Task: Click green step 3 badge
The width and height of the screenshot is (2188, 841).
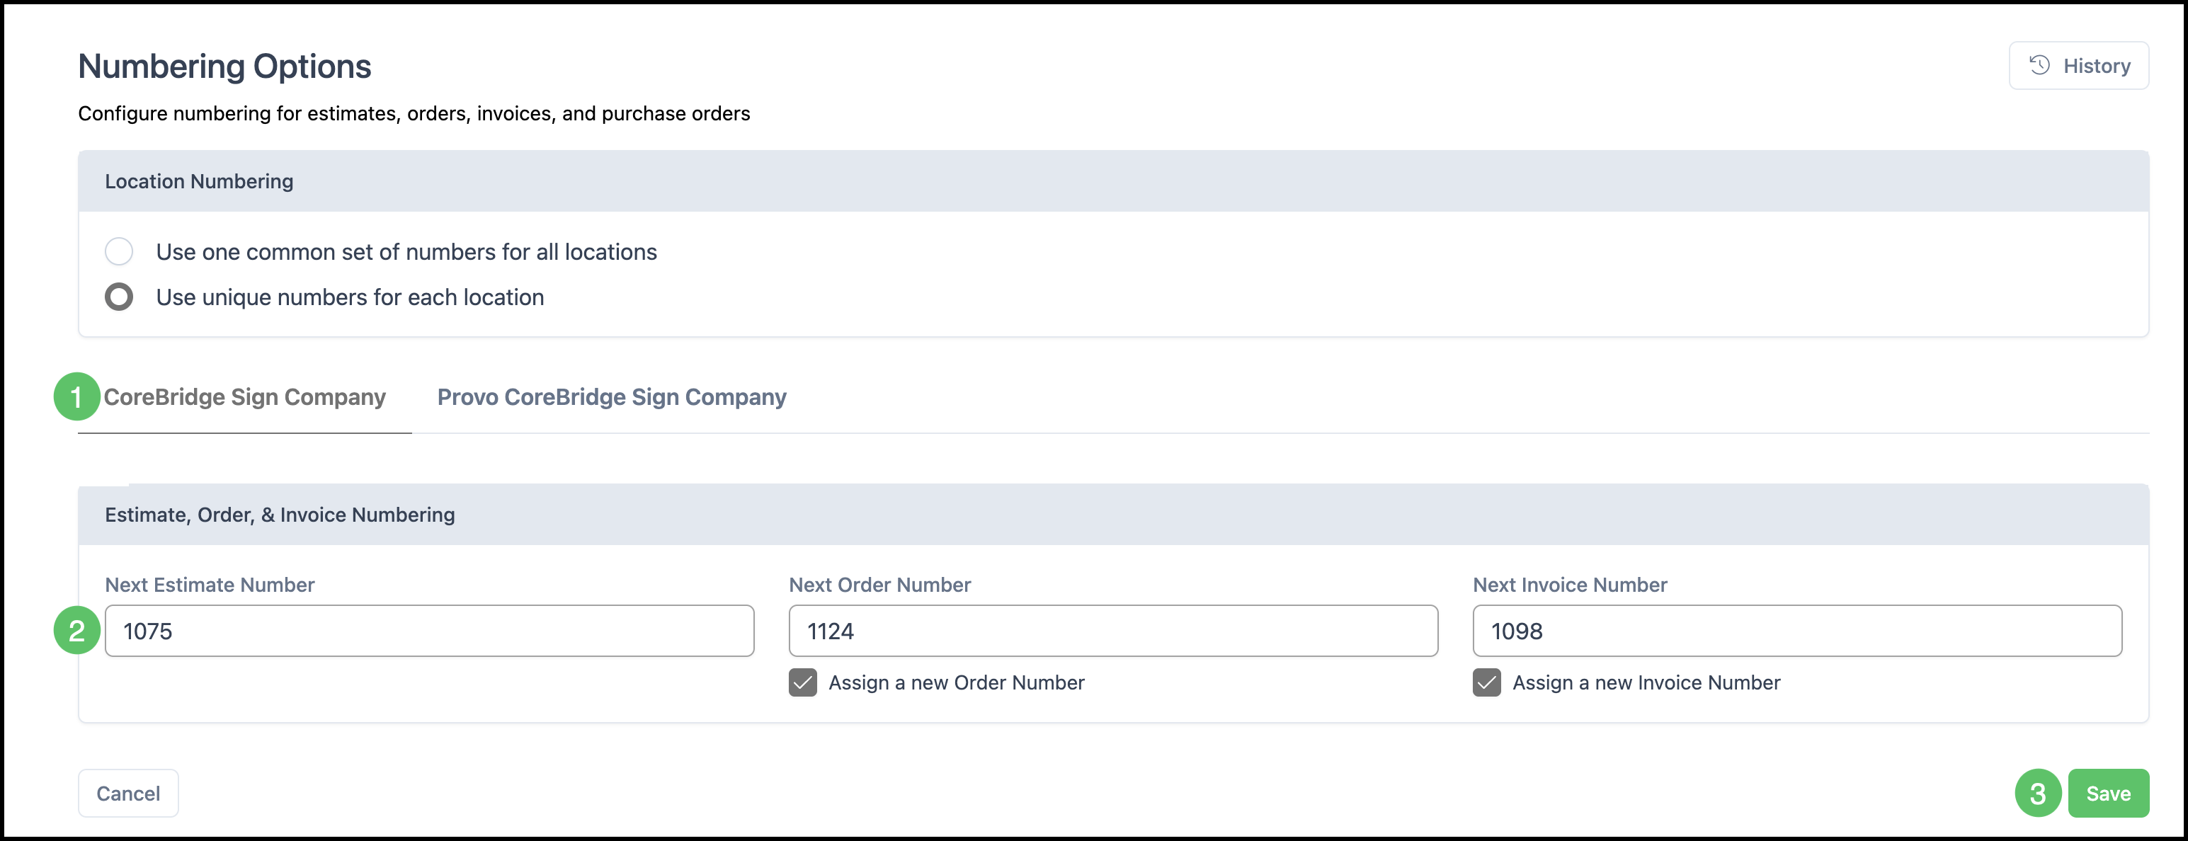Action: pyautogui.click(x=2038, y=793)
